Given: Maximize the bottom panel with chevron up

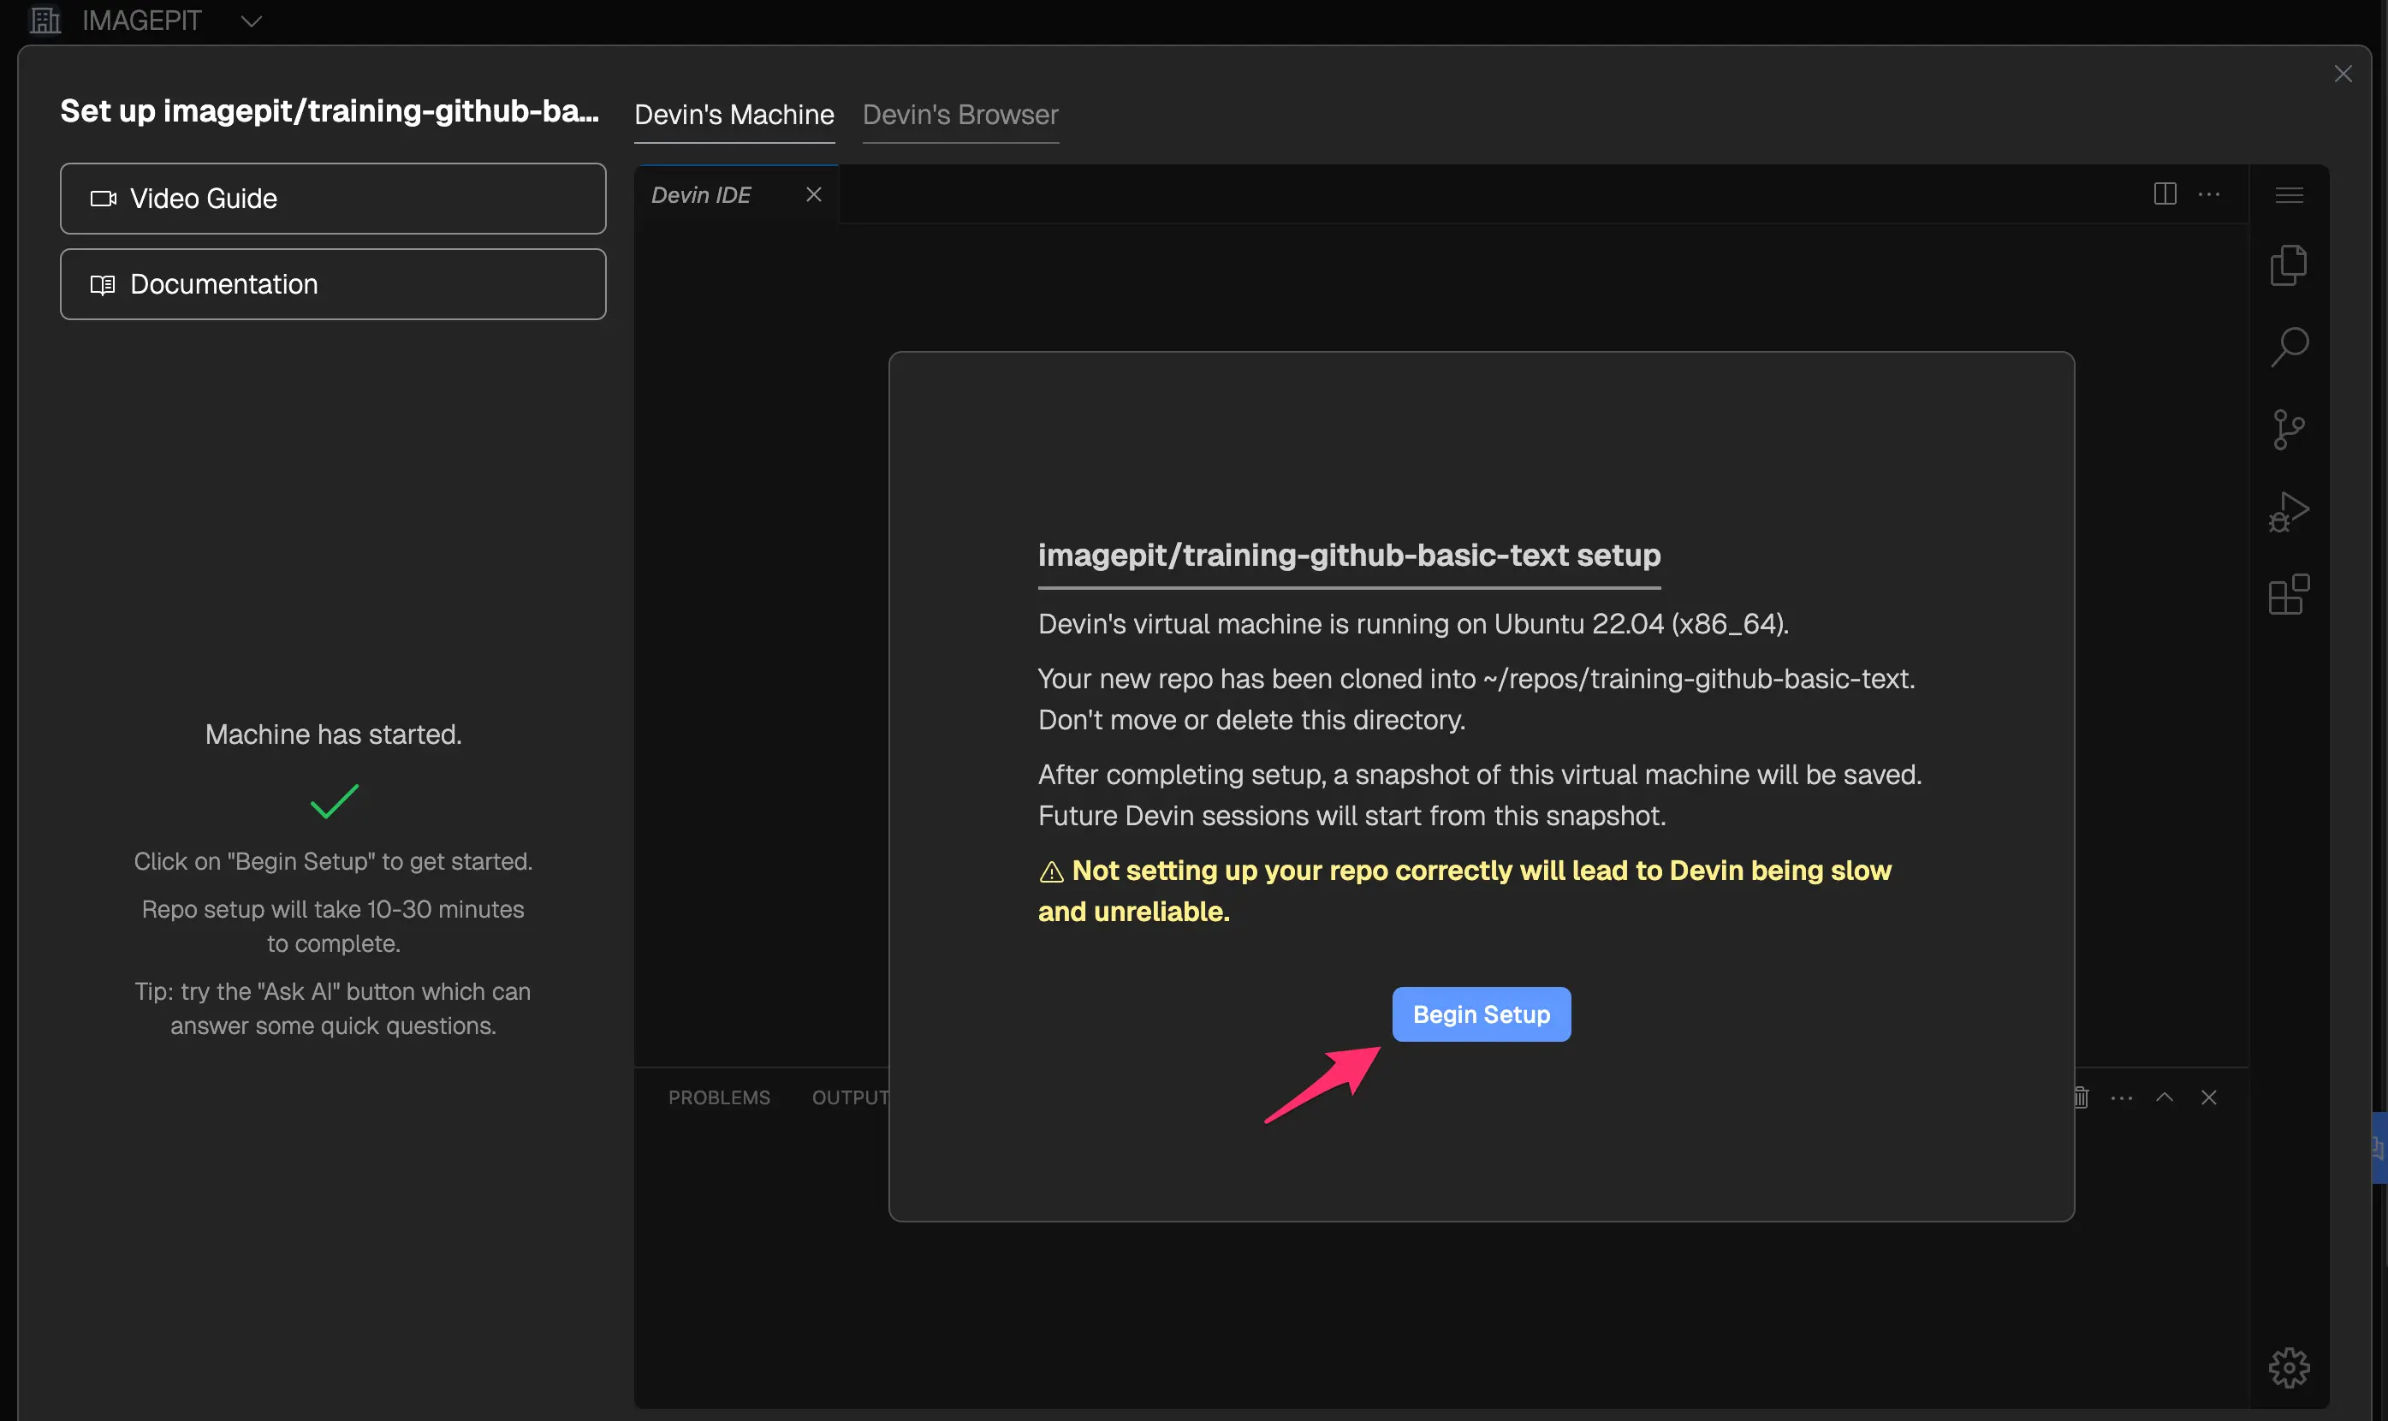Looking at the screenshot, I should tap(2164, 1097).
